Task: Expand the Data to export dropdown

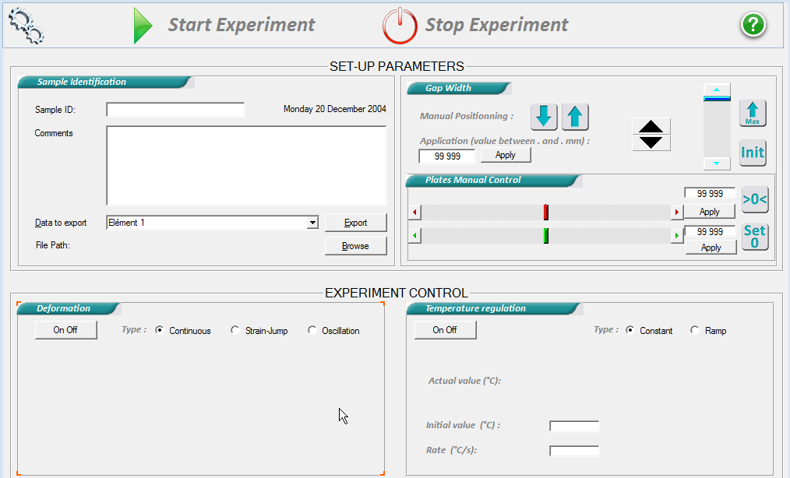Action: [312, 223]
